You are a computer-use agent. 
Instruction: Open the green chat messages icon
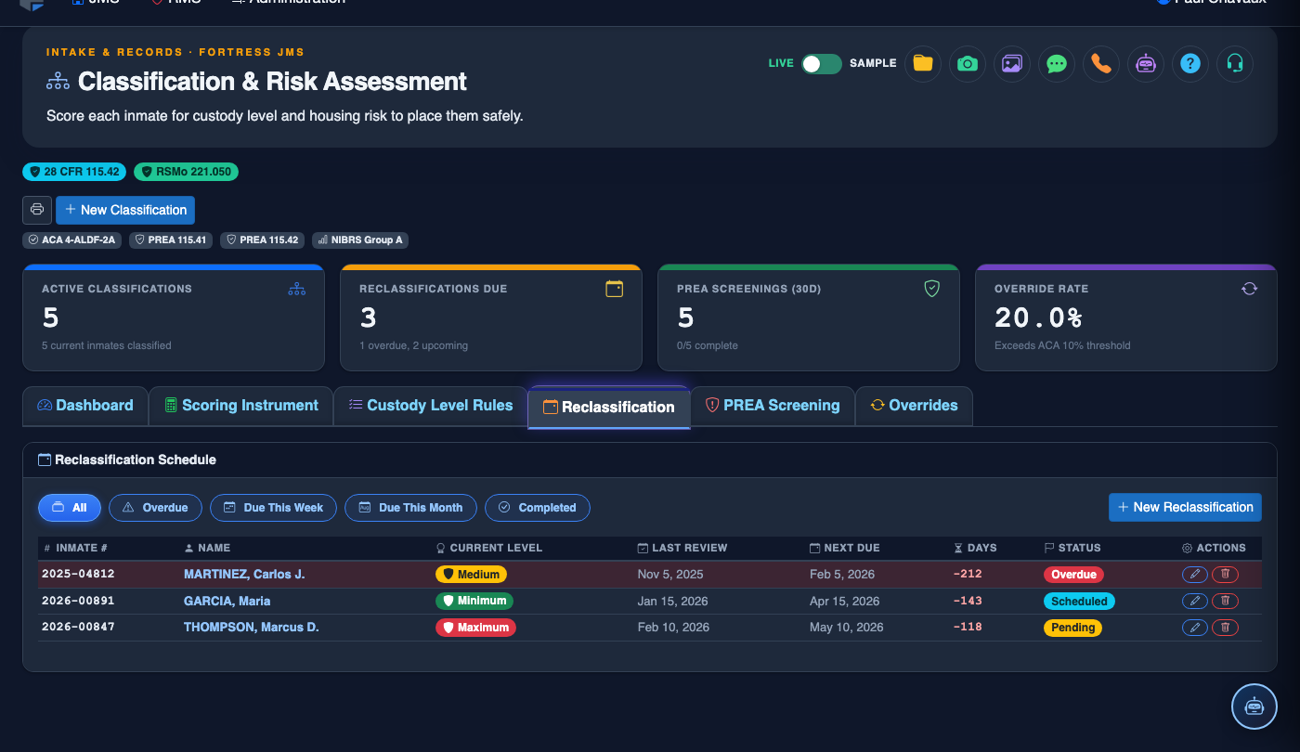pos(1057,63)
